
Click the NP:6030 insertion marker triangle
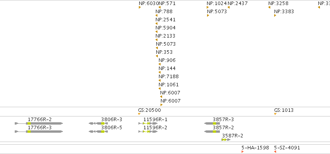140,8
